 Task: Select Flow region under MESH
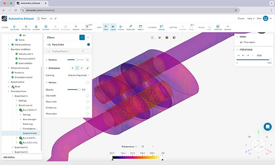tap(249, 42)
